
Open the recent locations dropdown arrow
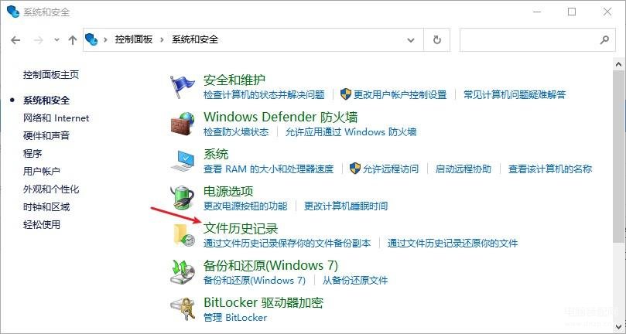click(56, 40)
